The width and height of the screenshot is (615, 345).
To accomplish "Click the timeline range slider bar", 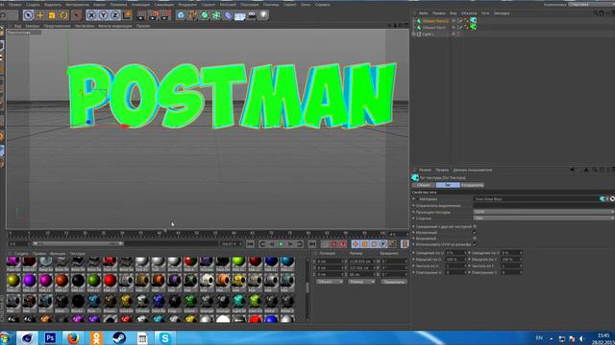I will pos(78,243).
